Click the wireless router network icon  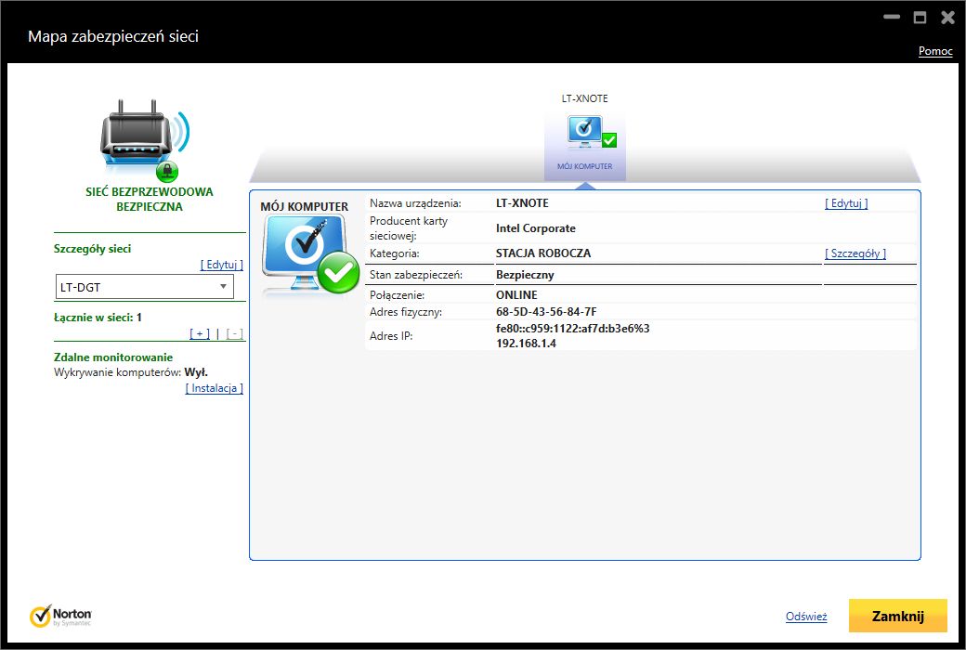tap(145, 140)
